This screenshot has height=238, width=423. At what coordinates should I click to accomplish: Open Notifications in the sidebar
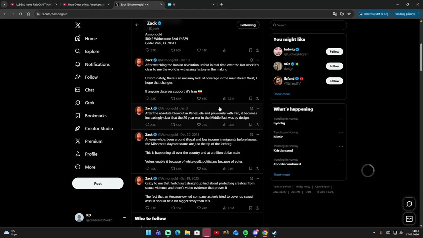pos(92,64)
